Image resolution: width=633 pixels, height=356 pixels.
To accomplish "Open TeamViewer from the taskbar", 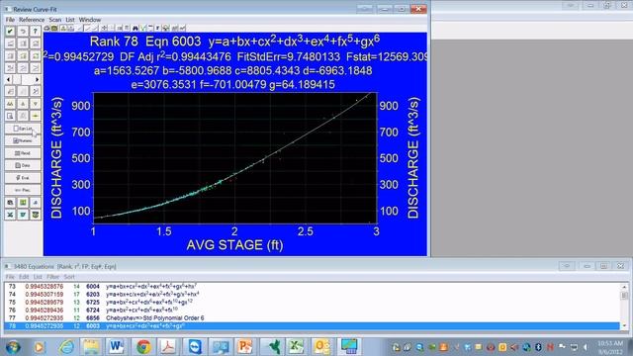I will 194,347.
